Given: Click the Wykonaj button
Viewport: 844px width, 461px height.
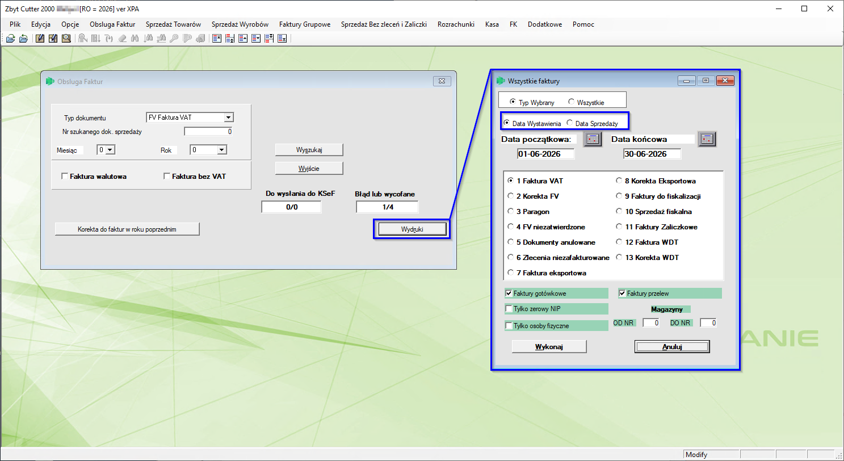Looking at the screenshot, I should tap(549, 346).
